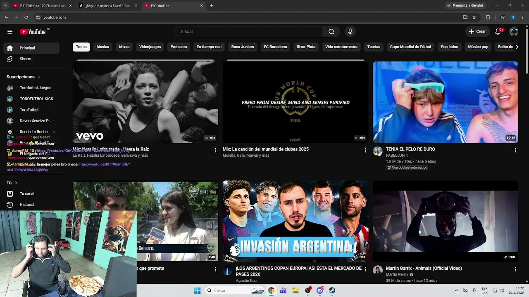Select the Videojuegos filter chip
The width and height of the screenshot is (529, 297).
(x=150, y=47)
